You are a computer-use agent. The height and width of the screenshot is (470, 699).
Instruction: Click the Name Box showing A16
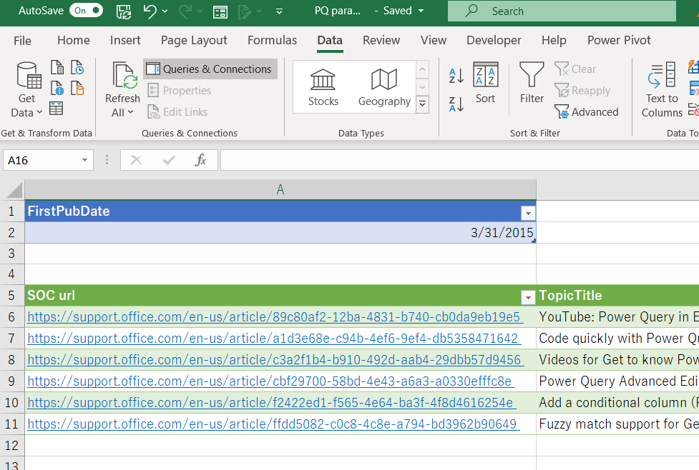pyautogui.click(x=41, y=160)
